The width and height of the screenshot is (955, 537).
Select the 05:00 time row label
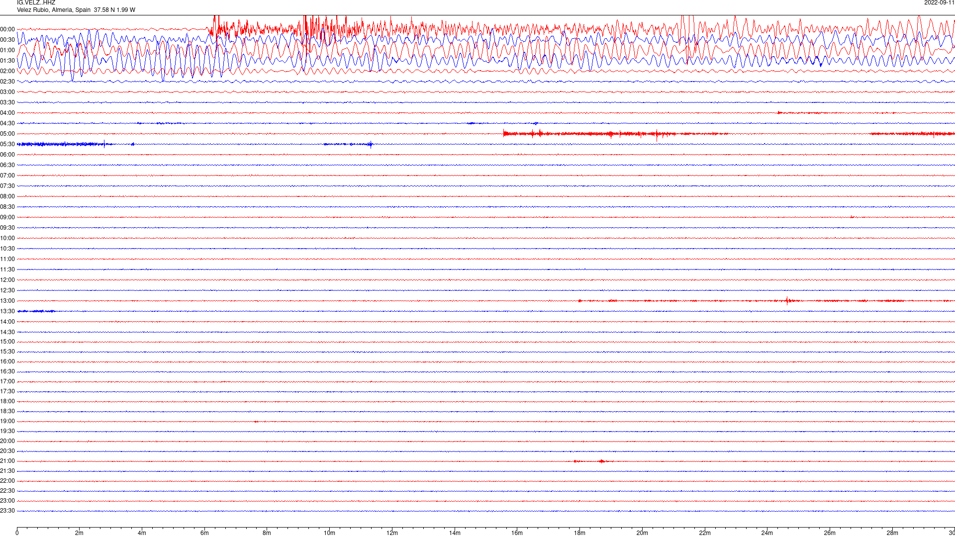tap(7, 134)
